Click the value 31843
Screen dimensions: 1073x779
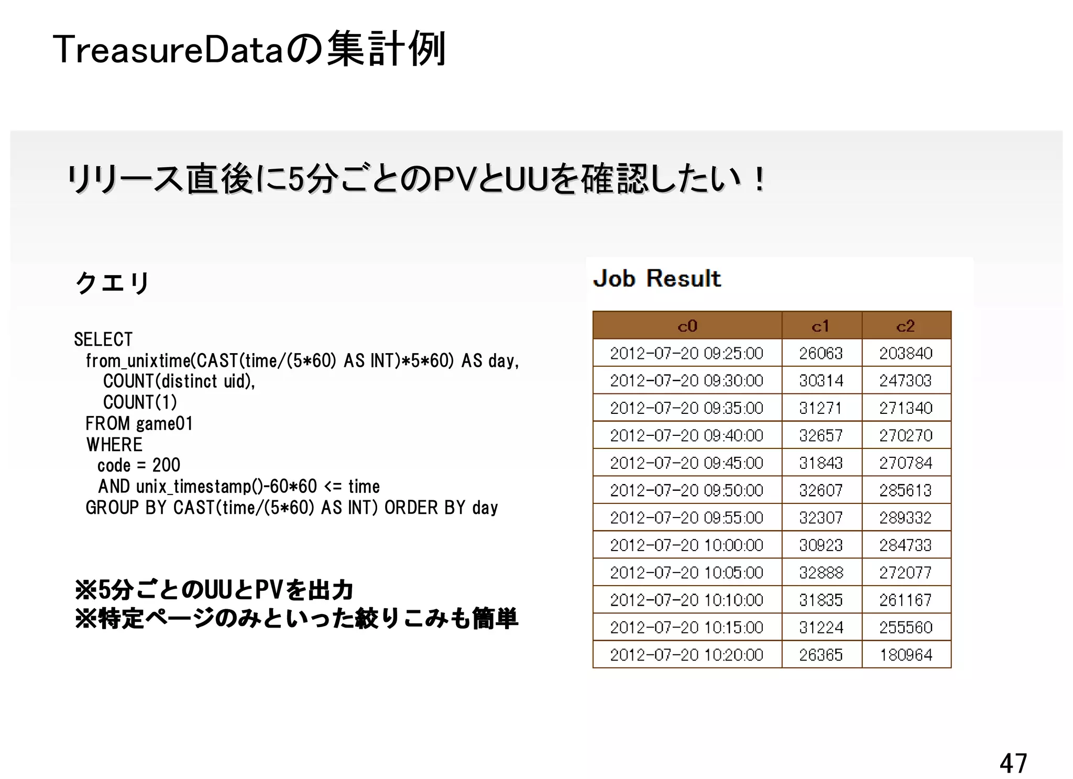point(821,463)
